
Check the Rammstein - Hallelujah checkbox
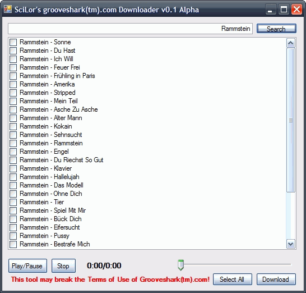click(13, 177)
